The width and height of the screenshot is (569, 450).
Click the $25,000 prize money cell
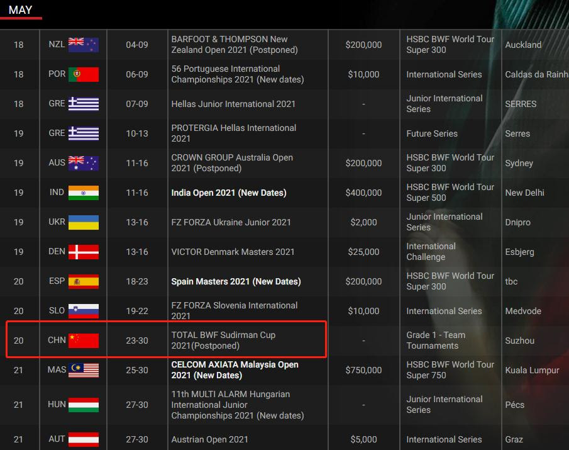point(363,252)
